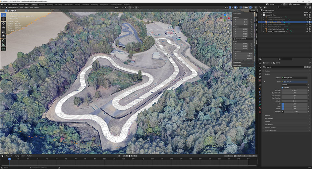Image resolution: width=312 pixels, height=169 pixels.
Task: Open the Physics properties tab icon
Action: [x=260, y=98]
